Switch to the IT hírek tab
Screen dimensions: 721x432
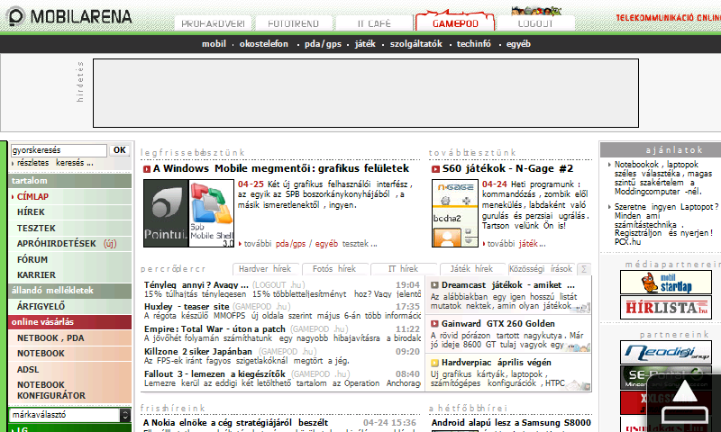click(x=403, y=269)
